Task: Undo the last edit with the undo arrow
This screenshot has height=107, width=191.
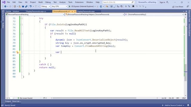Action: coord(30,7)
